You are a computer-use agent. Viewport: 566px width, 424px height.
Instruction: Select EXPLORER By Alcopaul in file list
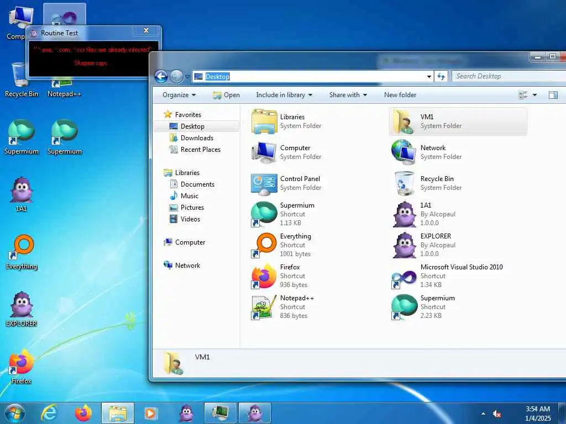458,245
